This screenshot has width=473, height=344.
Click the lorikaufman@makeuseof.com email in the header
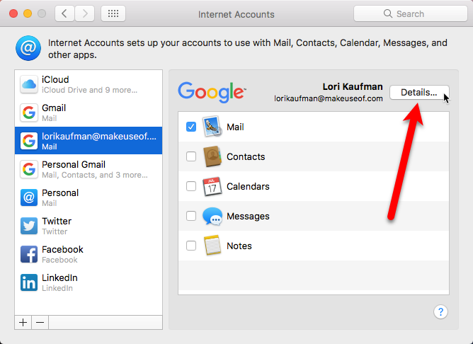pos(329,98)
